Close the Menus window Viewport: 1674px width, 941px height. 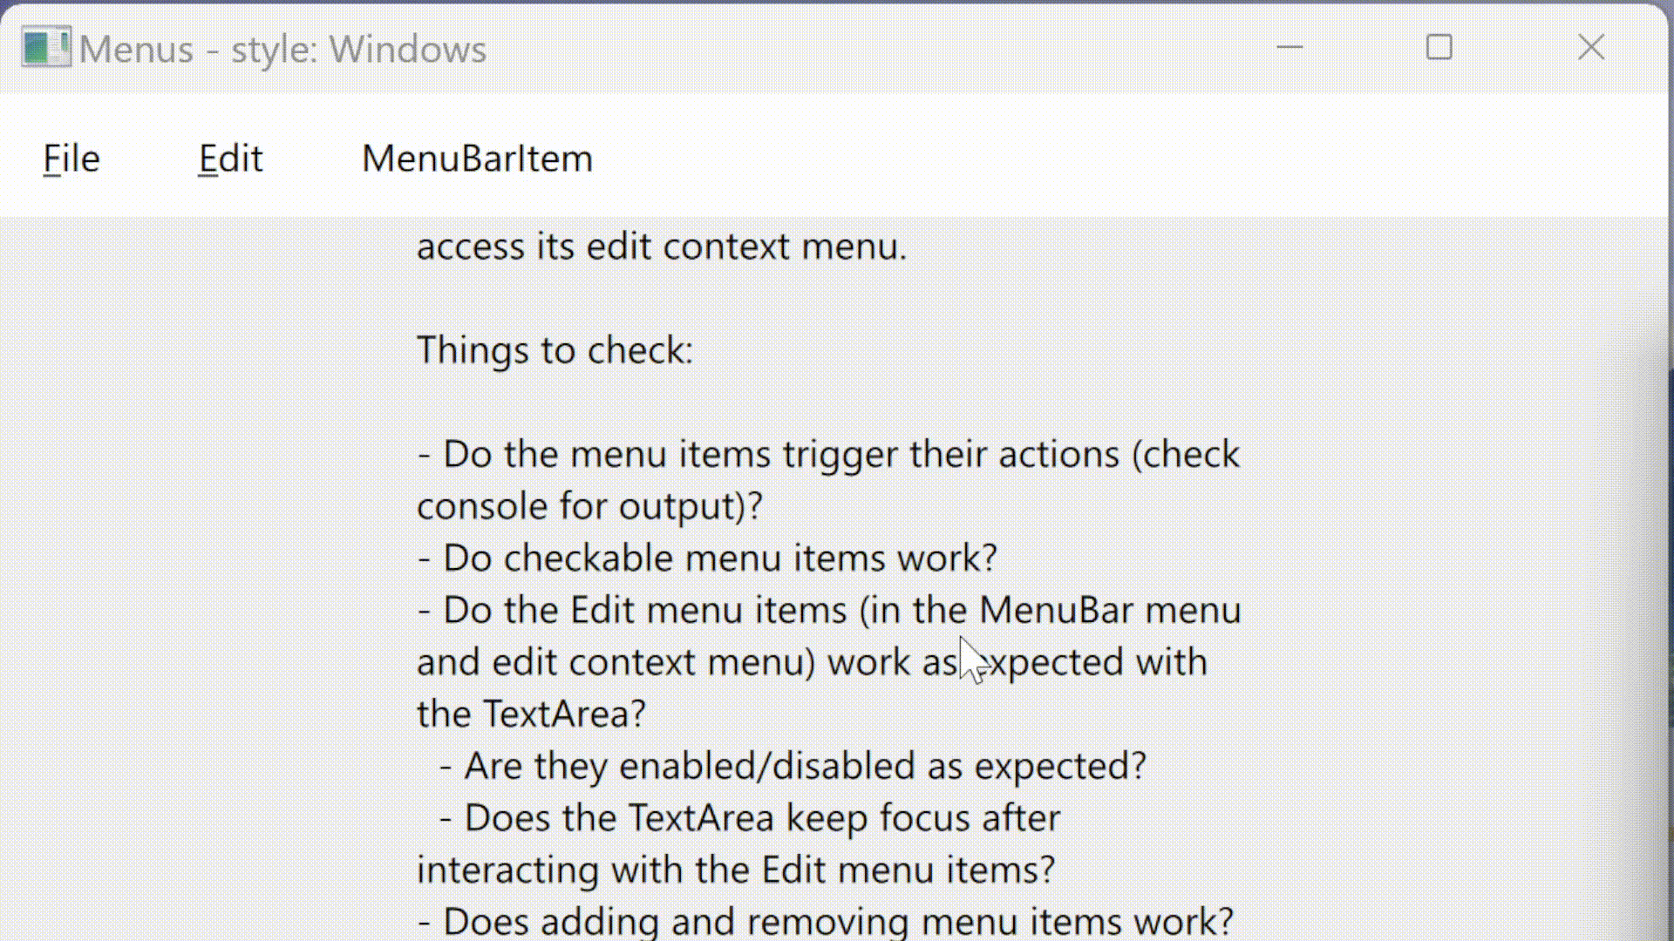pyautogui.click(x=1591, y=47)
